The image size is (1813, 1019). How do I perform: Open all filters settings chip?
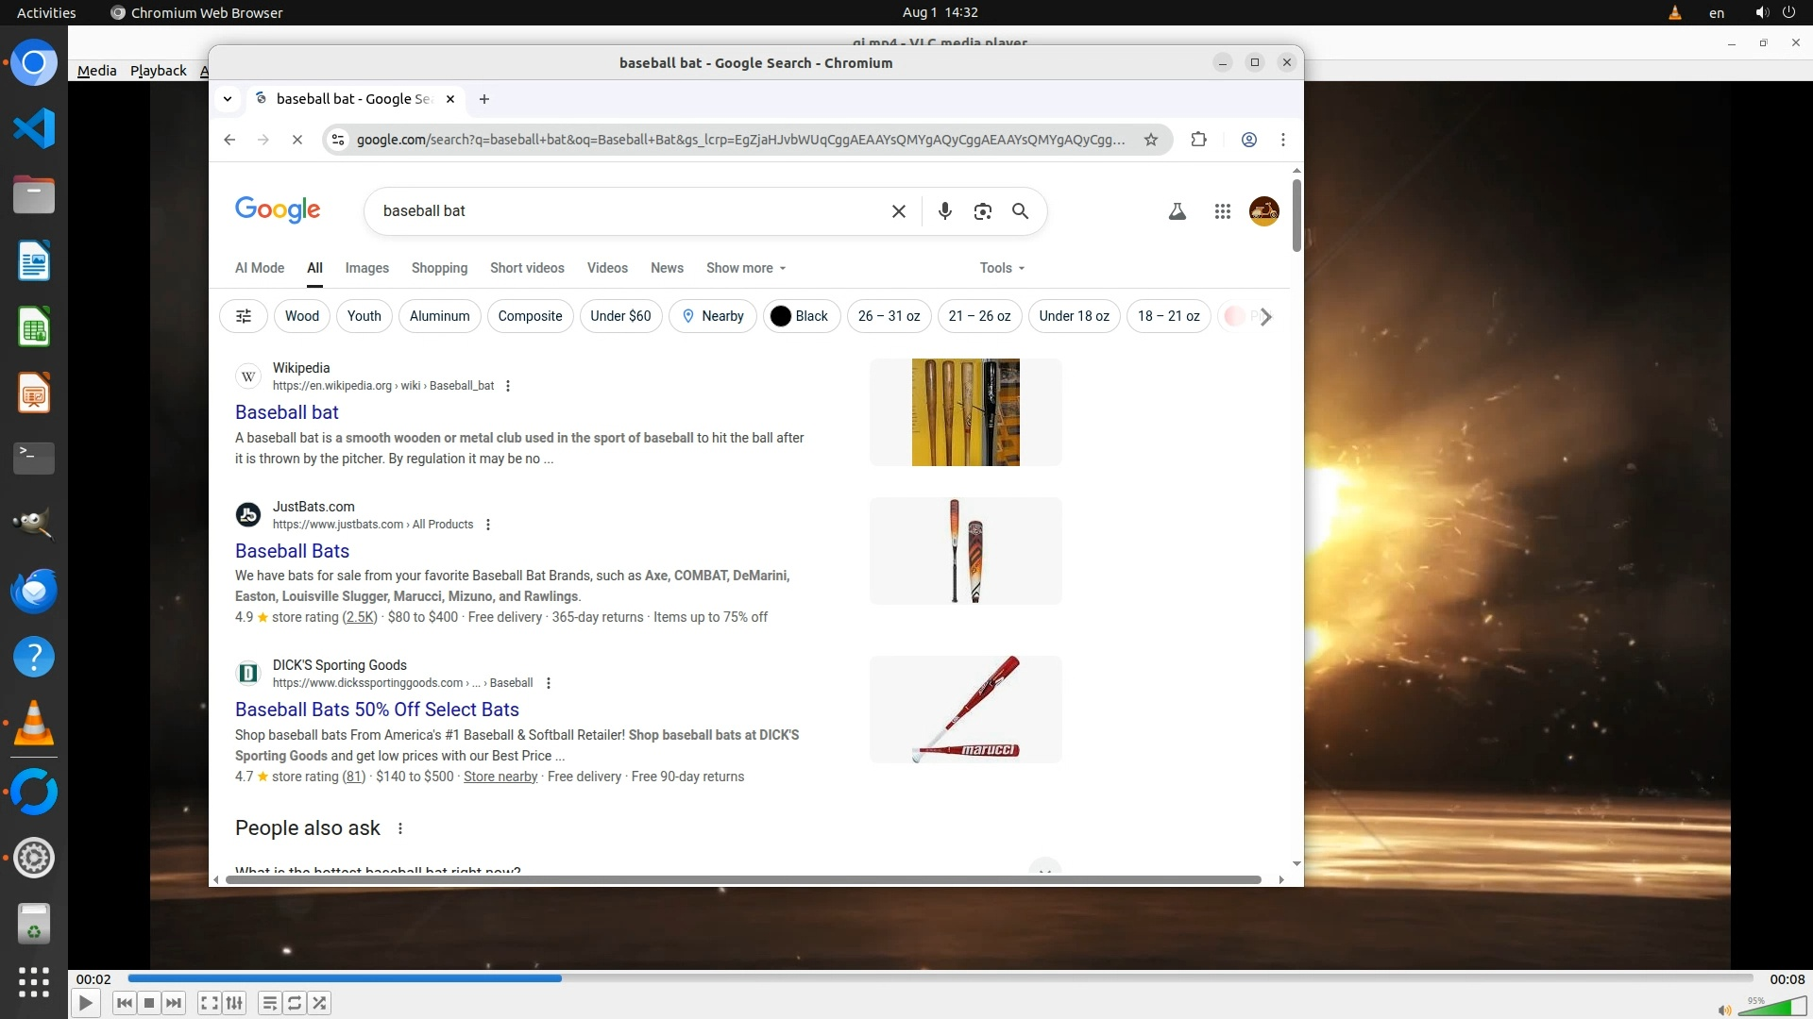[244, 316]
